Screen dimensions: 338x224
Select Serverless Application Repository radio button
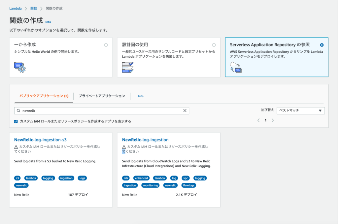321,45
